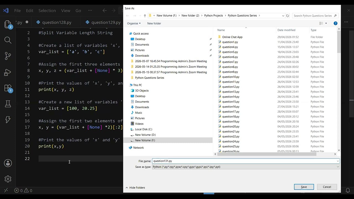Click the VS Code logo icon
354x199 pixels.
pos(6,11)
